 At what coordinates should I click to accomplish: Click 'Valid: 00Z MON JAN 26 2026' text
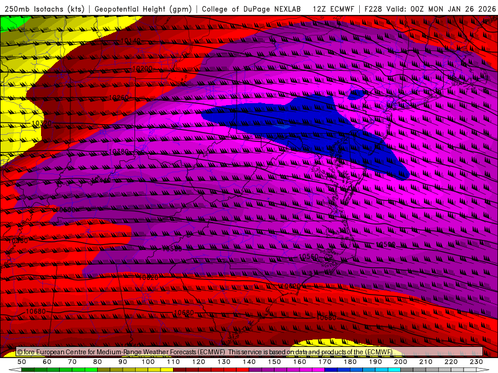coord(441,9)
